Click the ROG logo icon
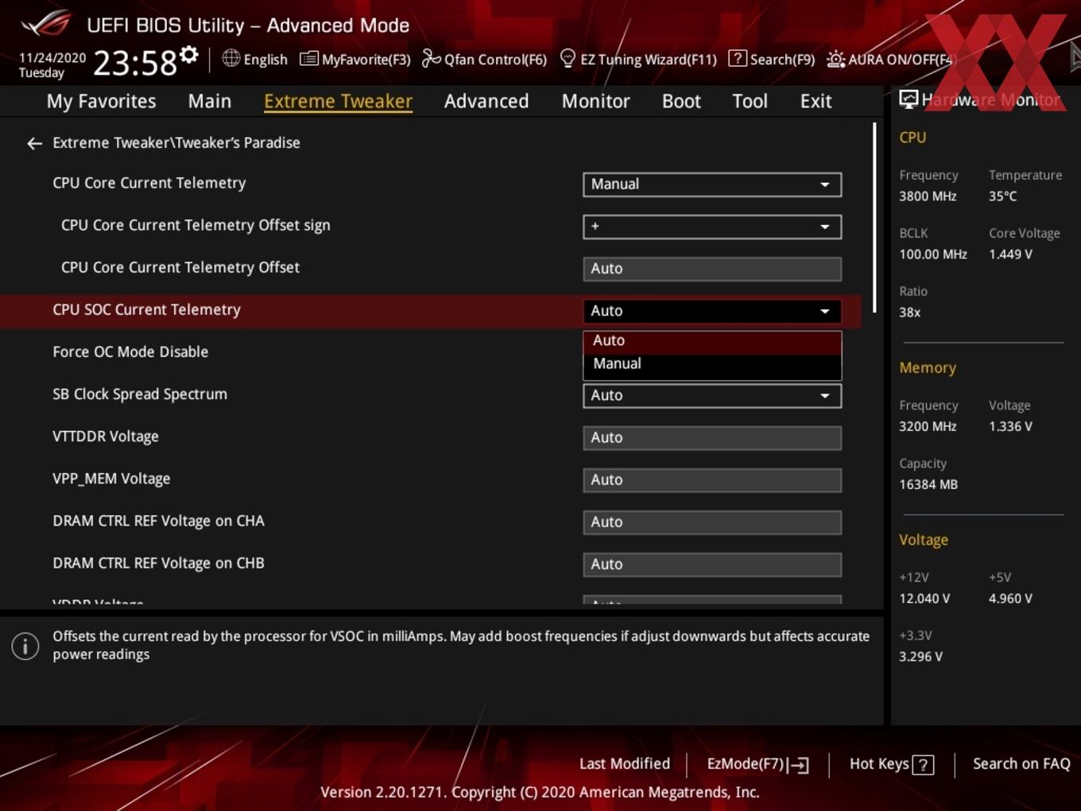The image size is (1081, 811). pyautogui.click(x=46, y=23)
